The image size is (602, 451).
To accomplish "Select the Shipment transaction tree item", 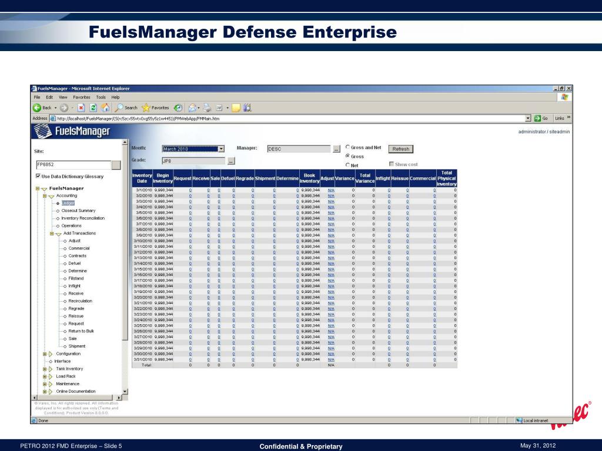I will (x=77, y=346).
